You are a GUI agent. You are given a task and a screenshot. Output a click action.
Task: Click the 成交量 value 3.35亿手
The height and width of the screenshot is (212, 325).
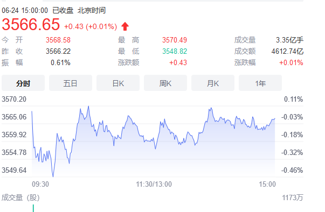pyautogui.click(x=289, y=40)
